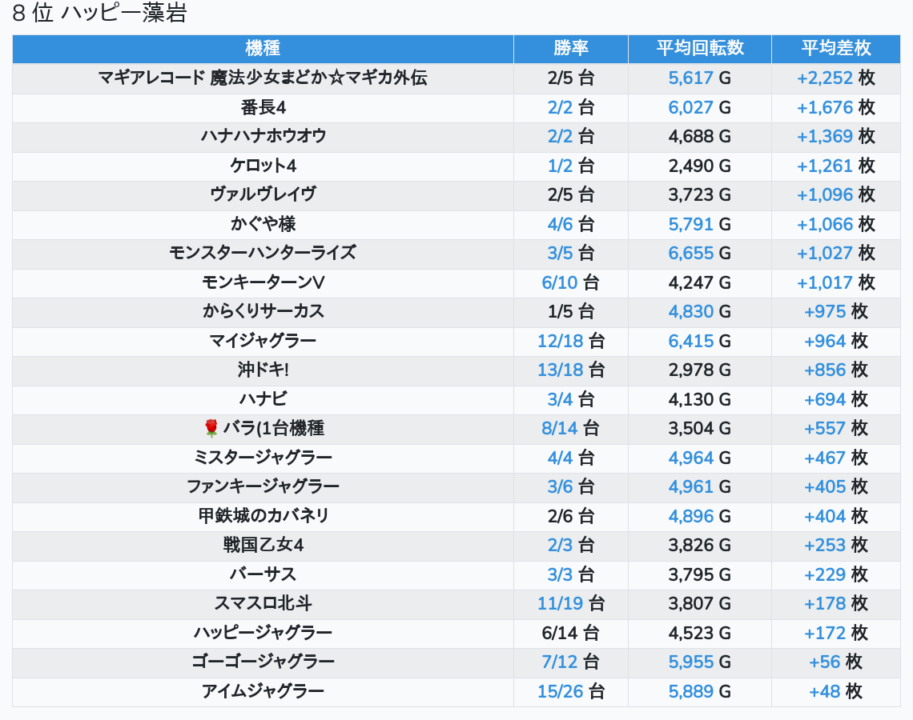Screen dimensions: 913x720
Task: Click the ゴーゴージャグラー machine name
Action: pyautogui.click(x=263, y=662)
